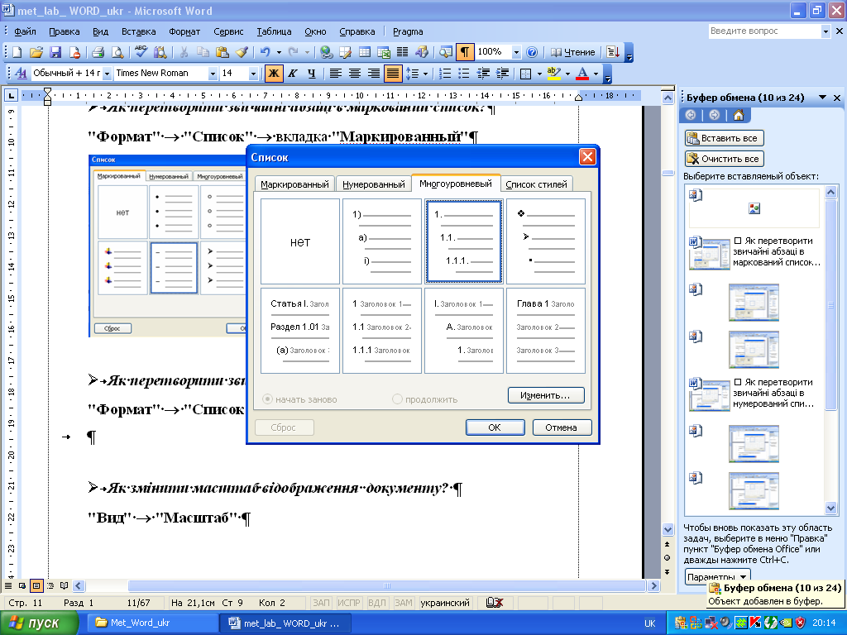Insert a hyperlink
Image resolution: width=847 pixels, height=635 pixels.
pyautogui.click(x=326, y=52)
